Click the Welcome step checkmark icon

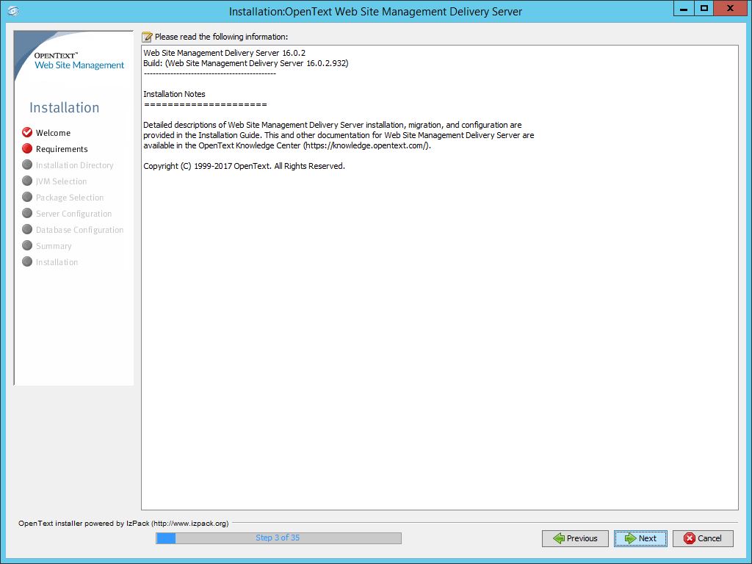click(x=27, y=132)
